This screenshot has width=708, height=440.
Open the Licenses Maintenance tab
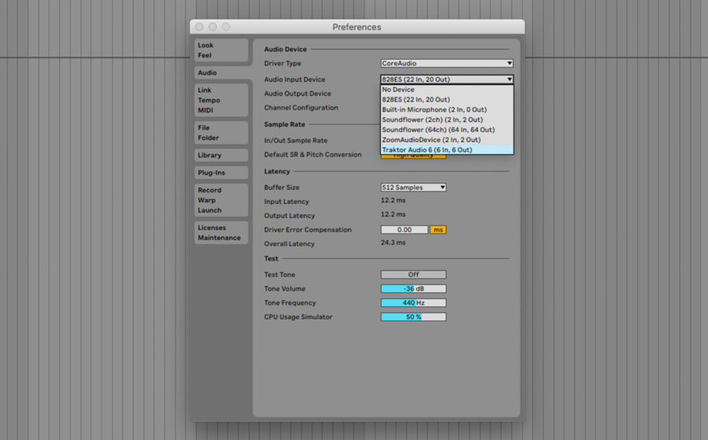click(x=221, y=233)
